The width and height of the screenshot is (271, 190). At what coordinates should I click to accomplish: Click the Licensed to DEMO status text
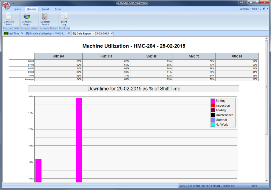[207, 186]
